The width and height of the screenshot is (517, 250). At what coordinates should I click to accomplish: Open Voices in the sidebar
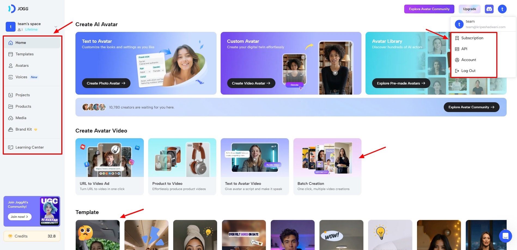(32, 77)
